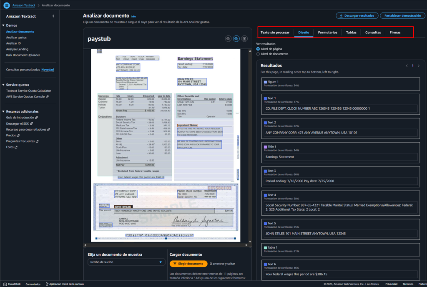Collapse the Amazon Textract sidebar panel
The width and height of the screenshot is (427, 287).
[x=53, y=16]
